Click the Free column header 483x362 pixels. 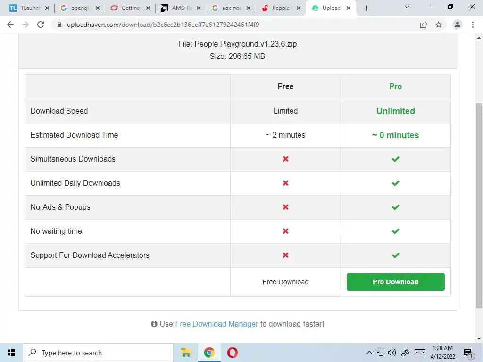[285, 87]
